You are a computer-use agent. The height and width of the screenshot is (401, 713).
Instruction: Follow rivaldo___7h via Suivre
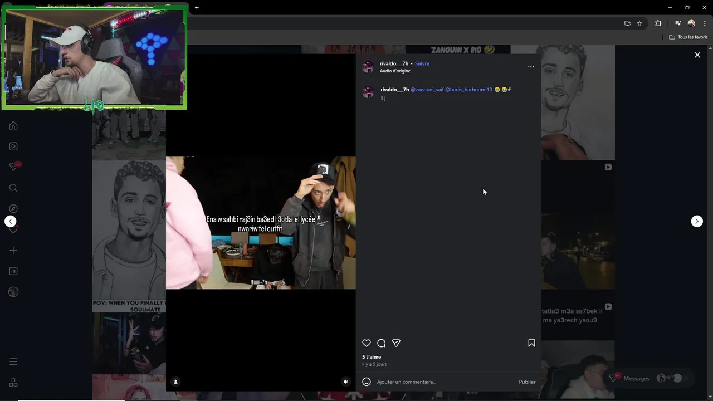(x=422, y=63)
